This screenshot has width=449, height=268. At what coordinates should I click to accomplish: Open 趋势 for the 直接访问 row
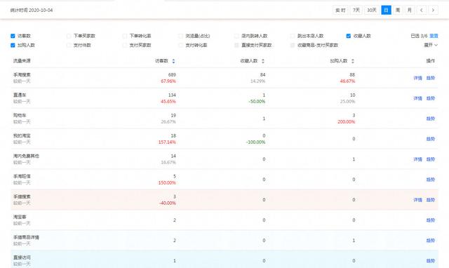pyautogui.click(x=431, y=261)
